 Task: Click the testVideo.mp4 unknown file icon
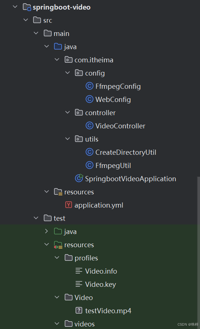(79, 310)
